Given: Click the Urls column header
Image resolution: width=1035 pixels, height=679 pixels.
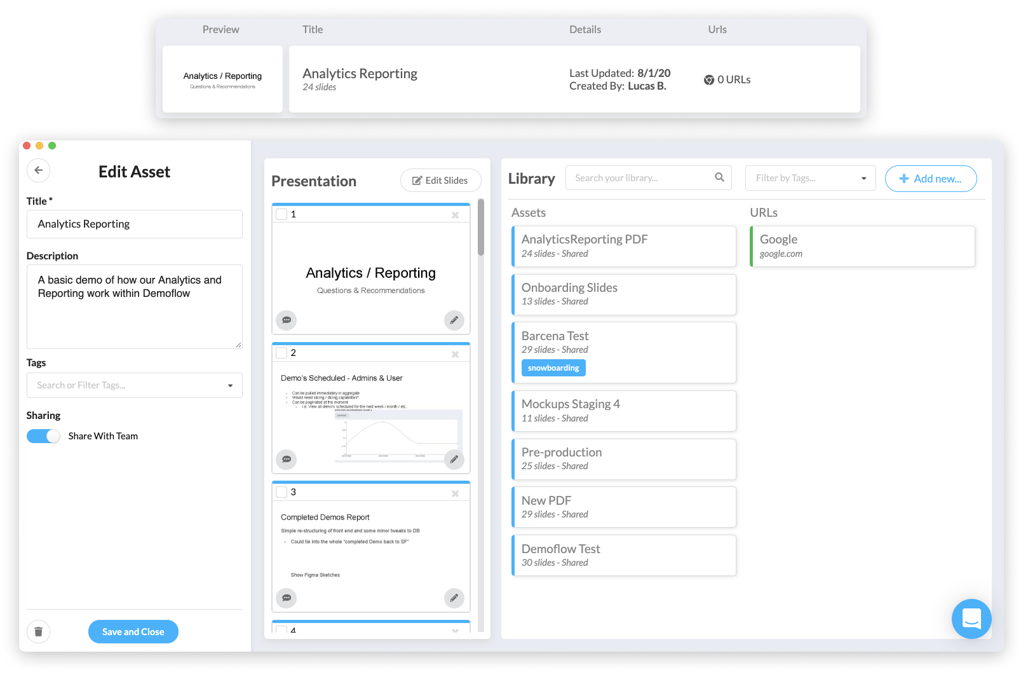Looking at the screenshot, I should 717,29.
